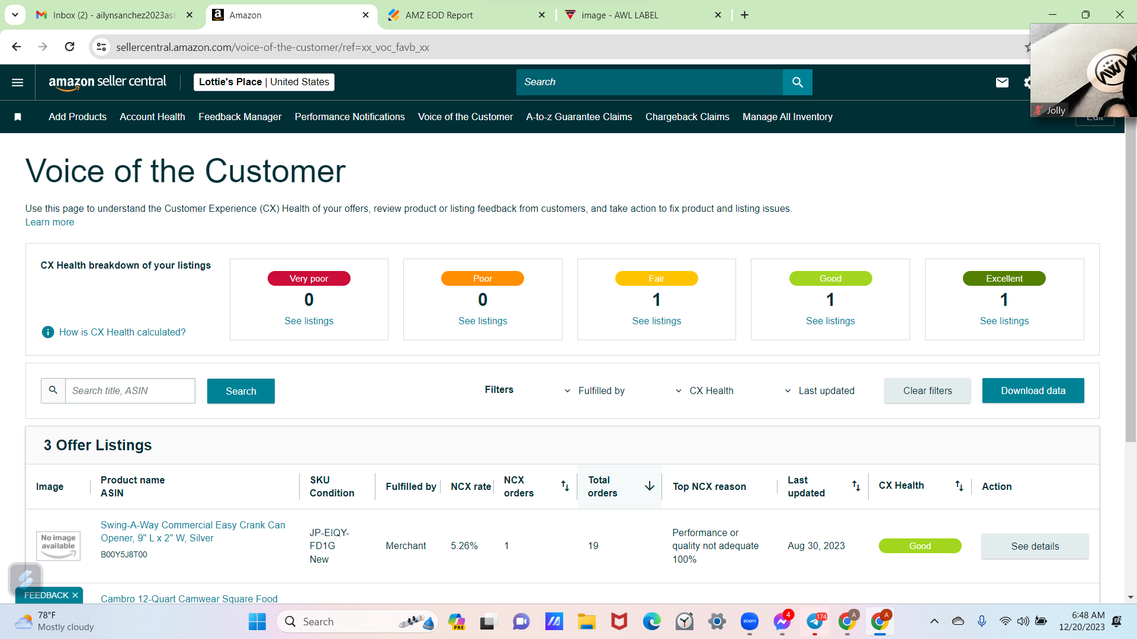Expand the CX Health filter dropdown
Screen dimensions: 1137x639
pyautogui.click(x=704, y=391)
